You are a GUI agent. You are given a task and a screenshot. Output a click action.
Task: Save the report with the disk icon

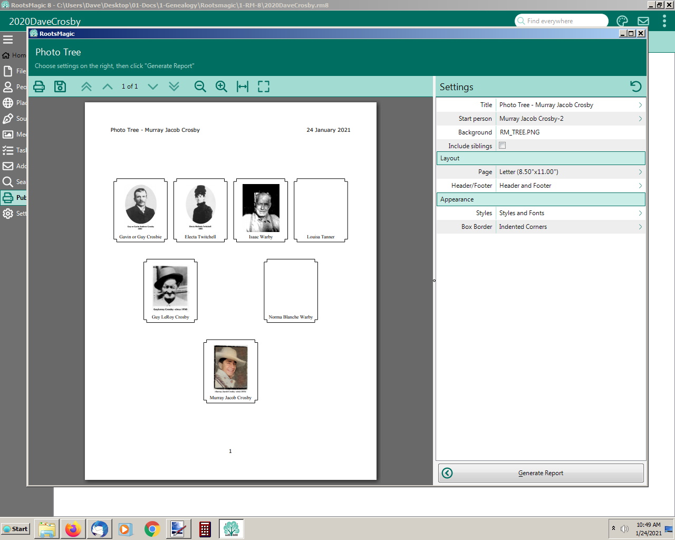(60, 86)
